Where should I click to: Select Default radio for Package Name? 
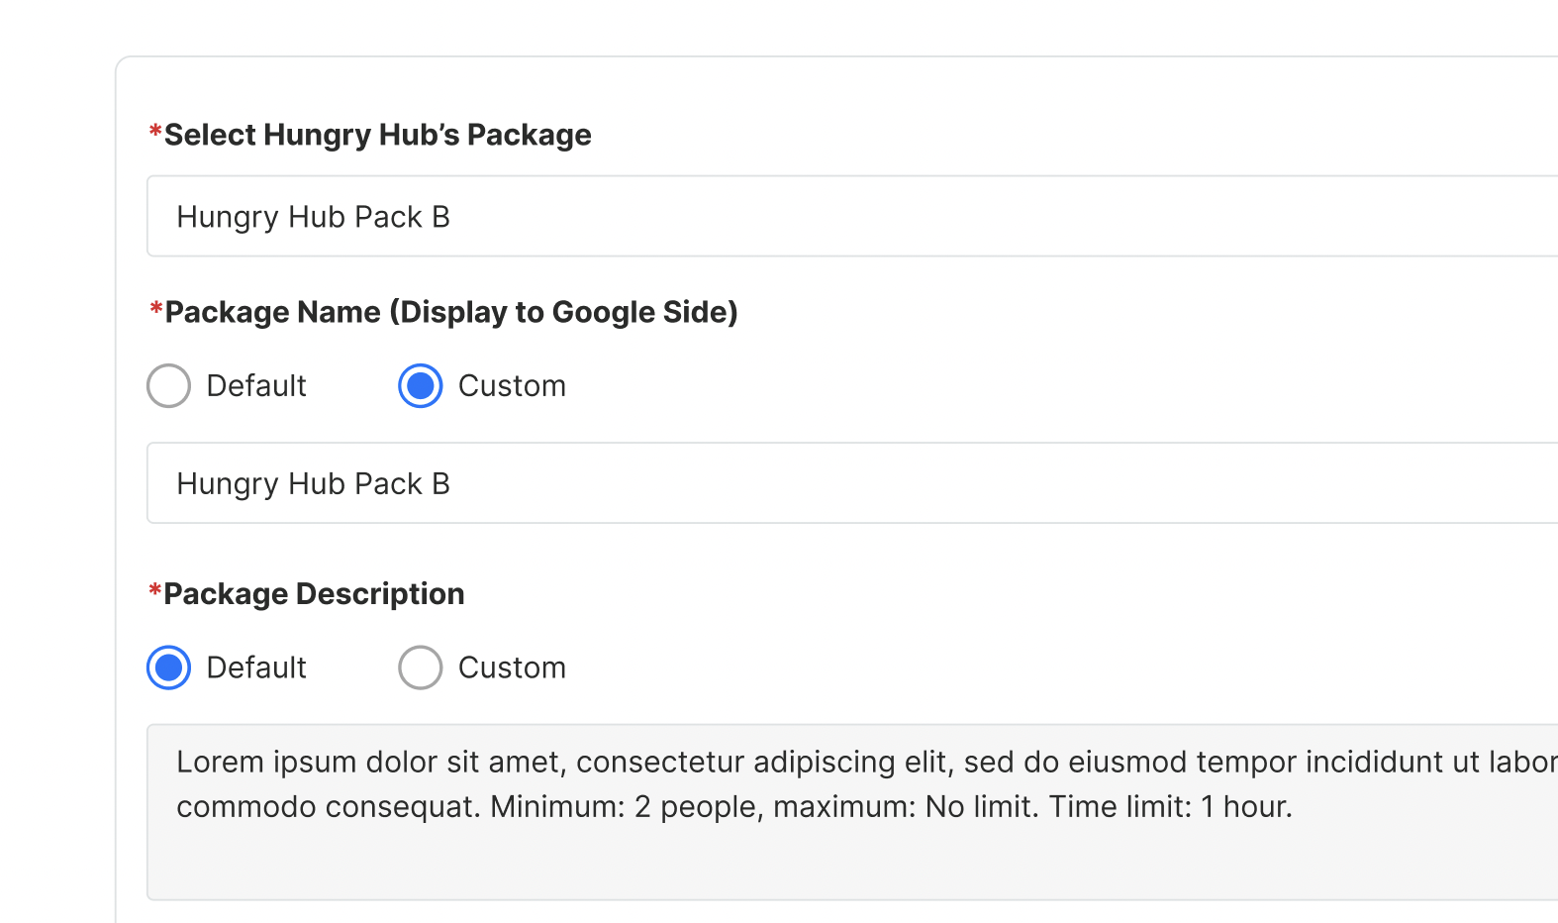tap(169, 386)
